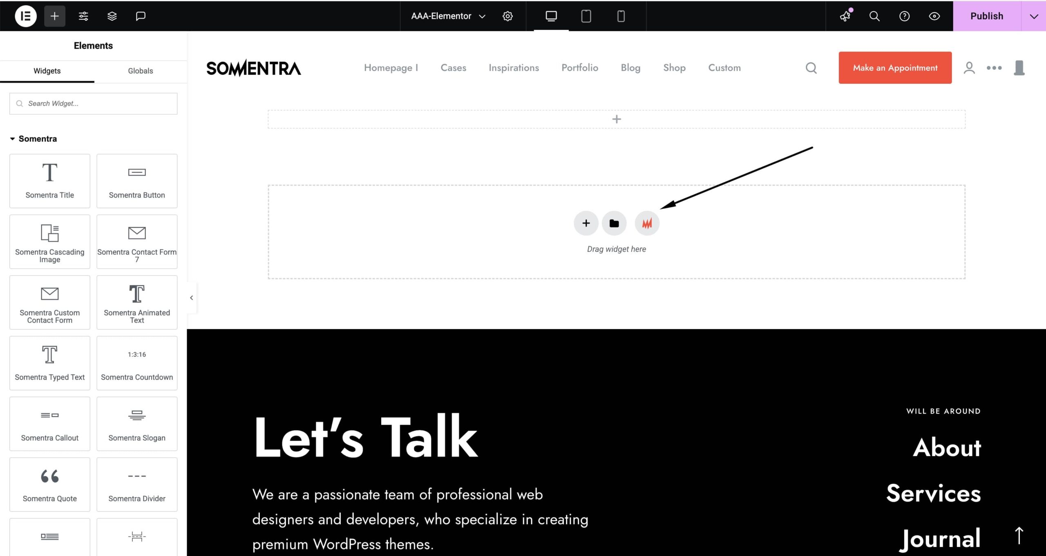Click the site header search icon

pos(811,68)
